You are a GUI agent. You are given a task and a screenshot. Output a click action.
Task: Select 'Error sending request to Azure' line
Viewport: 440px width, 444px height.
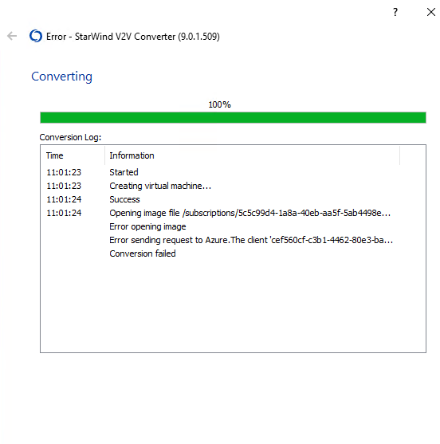tap(251, 240)
